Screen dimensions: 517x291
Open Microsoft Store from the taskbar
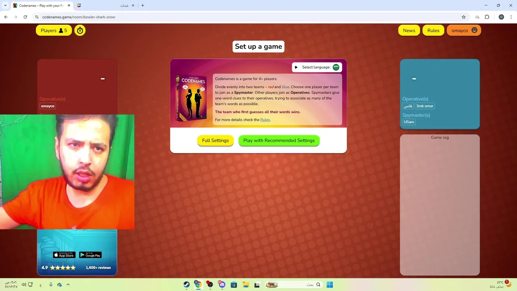click(x=233, y=285)
